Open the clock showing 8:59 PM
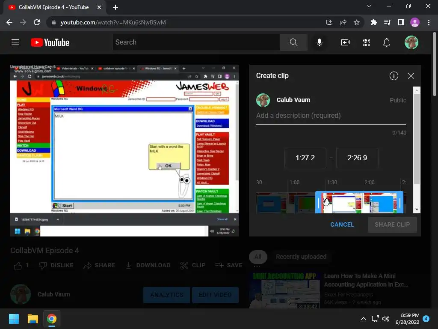Image resolution: width=438 pixels, height=329 pixels. 407,319
